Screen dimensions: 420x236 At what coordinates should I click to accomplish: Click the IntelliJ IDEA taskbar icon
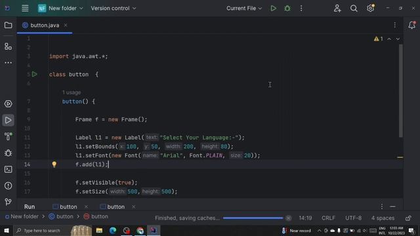click(154, 230)
